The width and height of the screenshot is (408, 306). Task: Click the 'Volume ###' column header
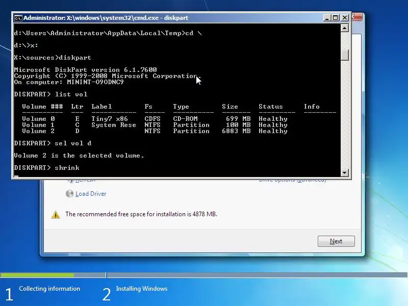tap(42, 107)
